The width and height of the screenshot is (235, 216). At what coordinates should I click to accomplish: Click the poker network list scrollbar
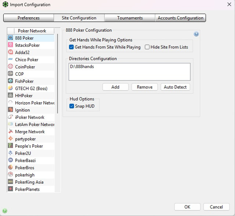[58, 74]
